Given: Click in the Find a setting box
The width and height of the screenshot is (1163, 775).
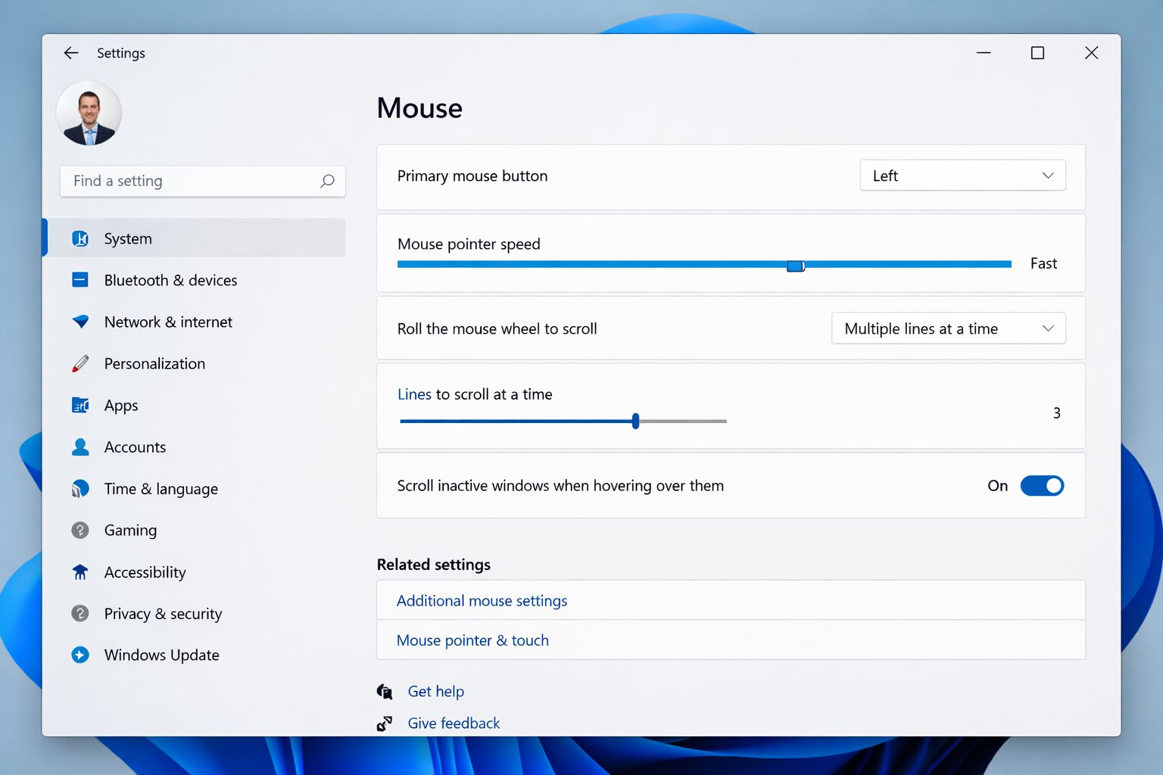Looking at the screenshot, I should pyautogui.click(x=202, y=181).
